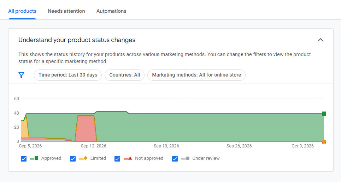This screenshot has width=341, height=182.
Task: Open the Countries: All filter chip
Action: coord(125,75)
